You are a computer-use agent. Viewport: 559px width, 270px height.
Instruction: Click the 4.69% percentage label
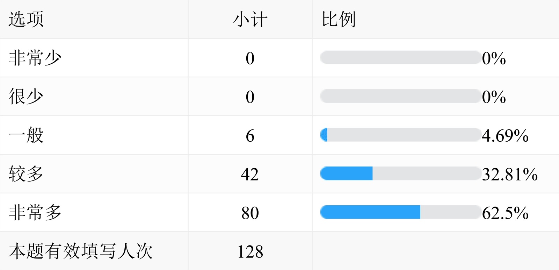coord(505,136)
